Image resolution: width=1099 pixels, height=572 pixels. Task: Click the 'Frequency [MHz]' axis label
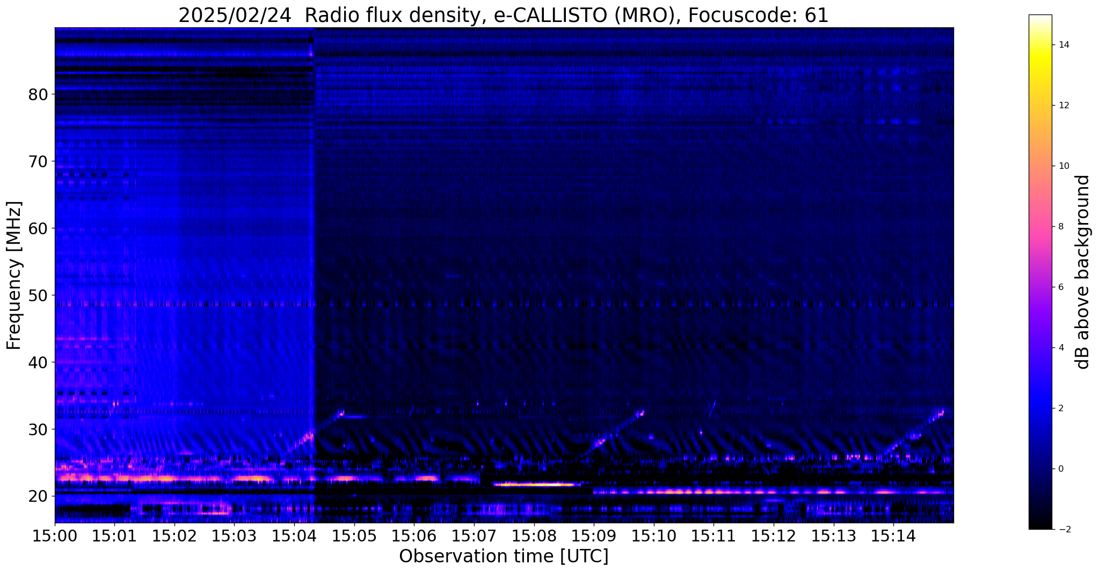[14, 276]
